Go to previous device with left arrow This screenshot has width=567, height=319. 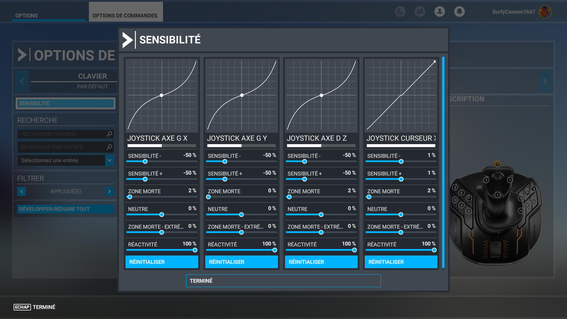(22, 81)
